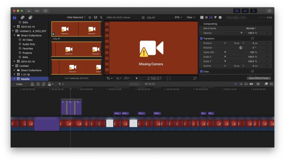This screenshot has height=160, width=285.
Task: Open the Keyword Editor key icon
Action: point(37,11)
